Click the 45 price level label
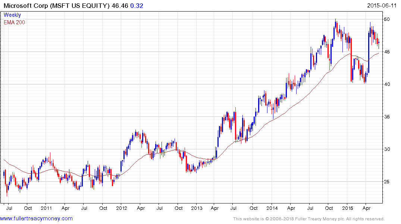401x224 pixels. point(388,52)
